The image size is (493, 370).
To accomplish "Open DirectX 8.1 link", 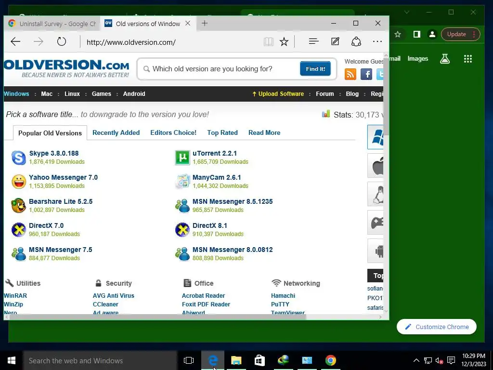I will tap(210, 225).
